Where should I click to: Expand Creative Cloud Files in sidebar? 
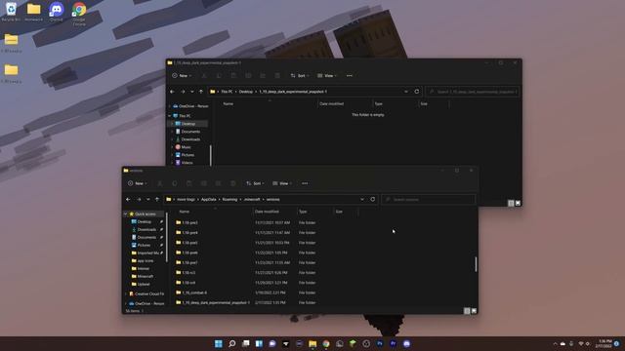click(126, 294)
